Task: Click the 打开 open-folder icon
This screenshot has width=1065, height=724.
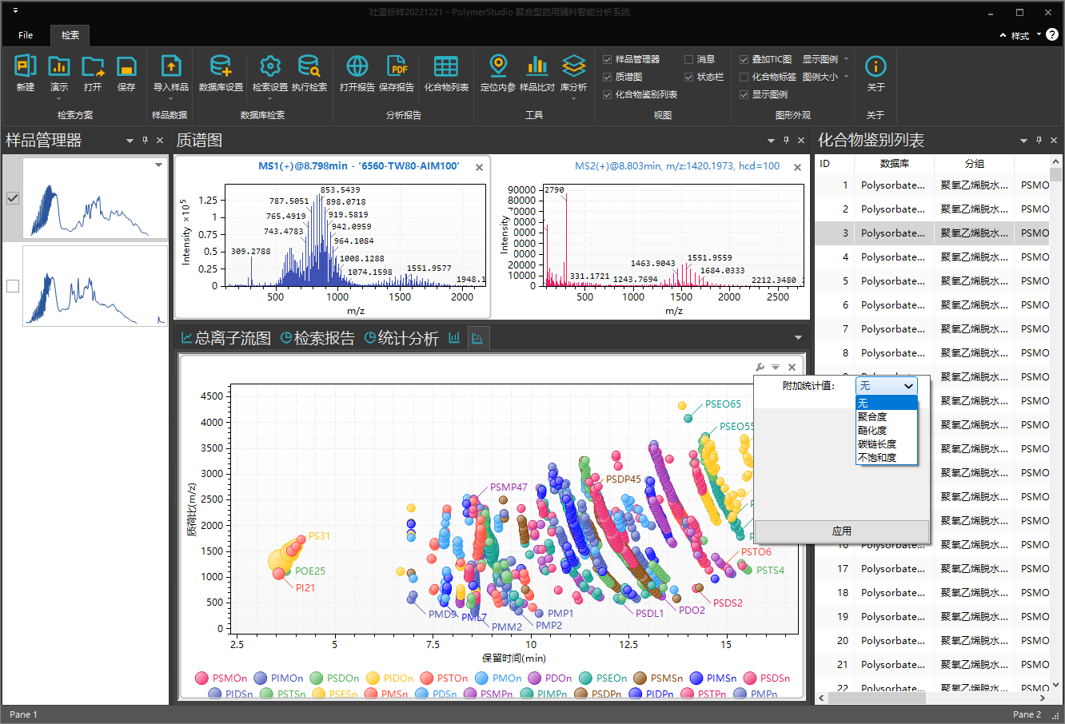Action: (93, 66)
